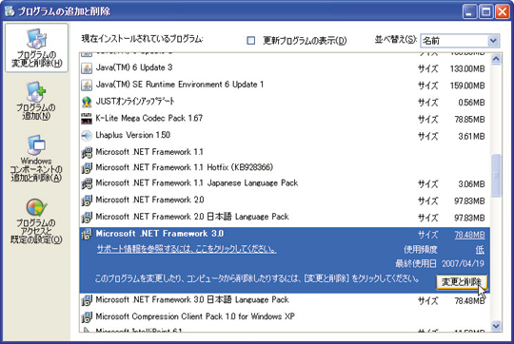Click the list scrollbar up arrow
This screenshot has height=344, width=514.
click(x=496, y=59)
